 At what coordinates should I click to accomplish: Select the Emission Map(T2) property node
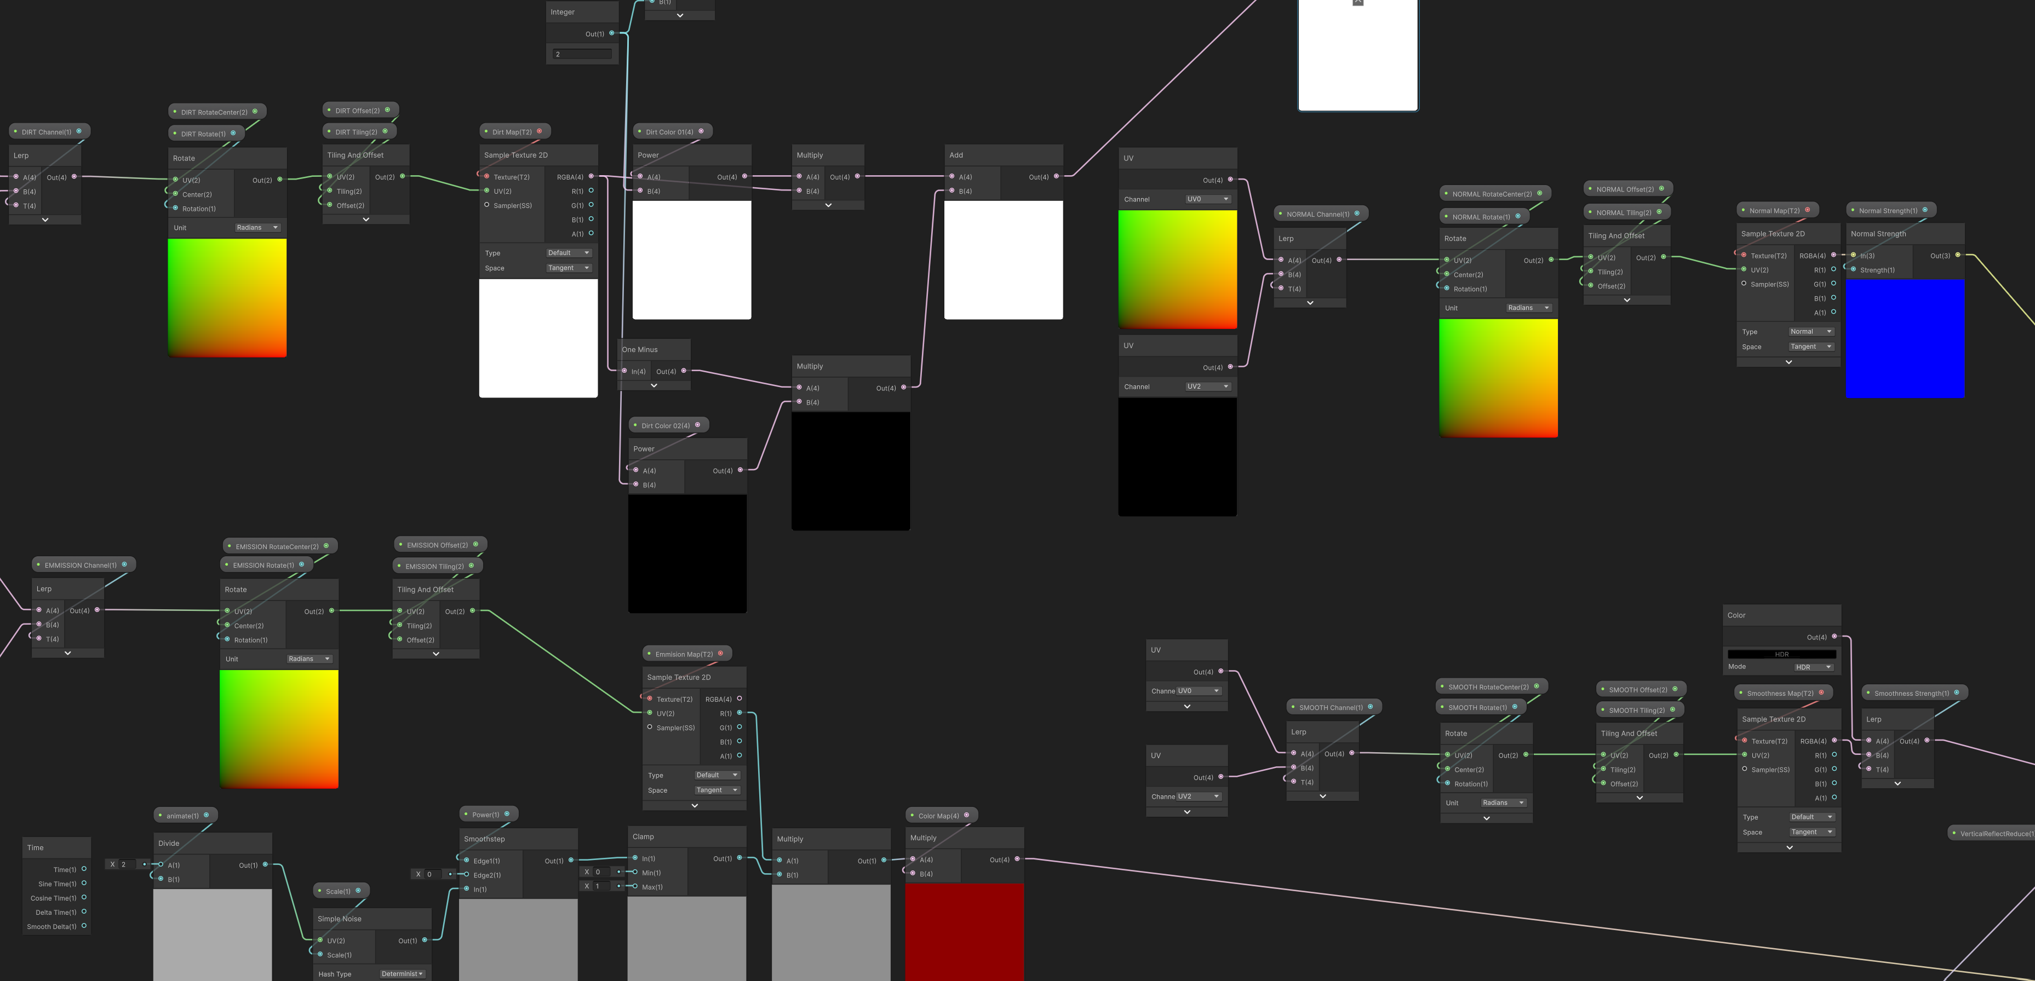point(686,654)
